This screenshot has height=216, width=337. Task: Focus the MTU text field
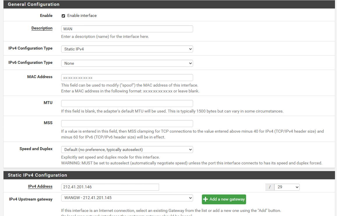point(127,103)
